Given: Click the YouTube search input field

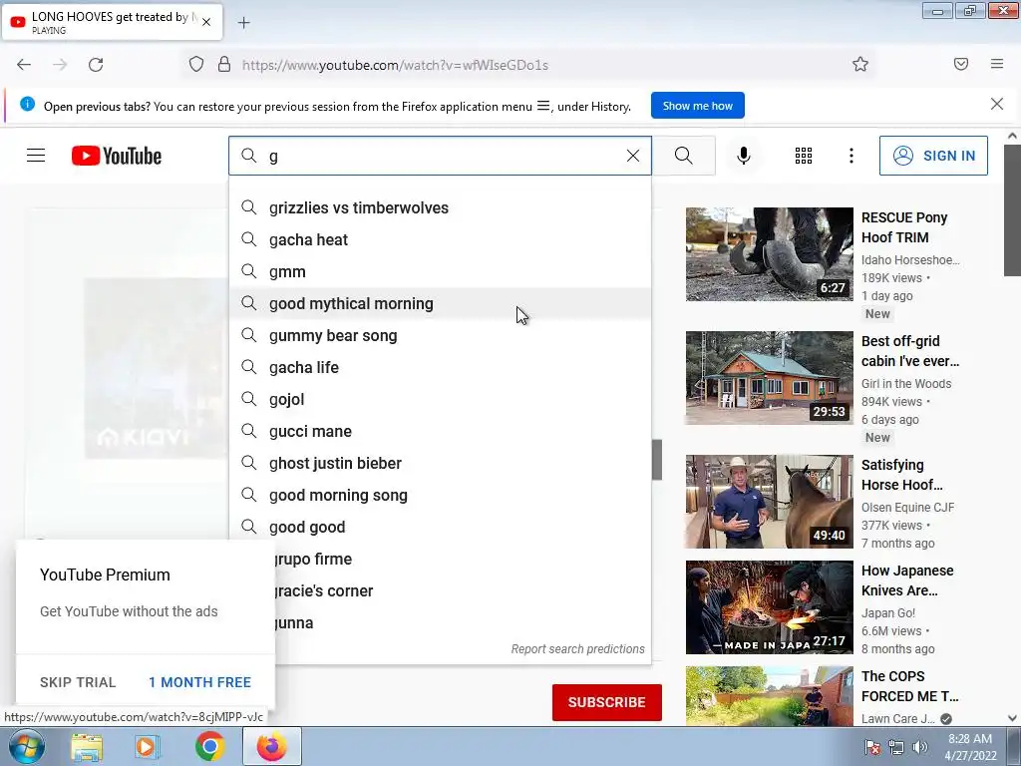Looking at the screenshot, I should pyautogui.click(x=440, y=156).
